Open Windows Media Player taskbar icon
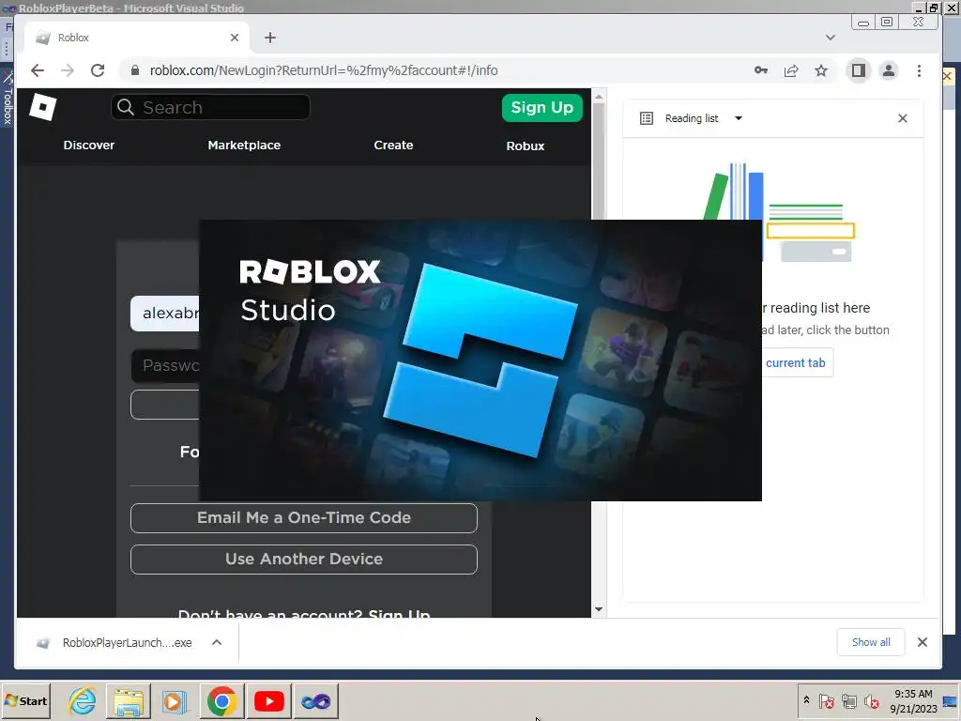 [x=174, y=700]
